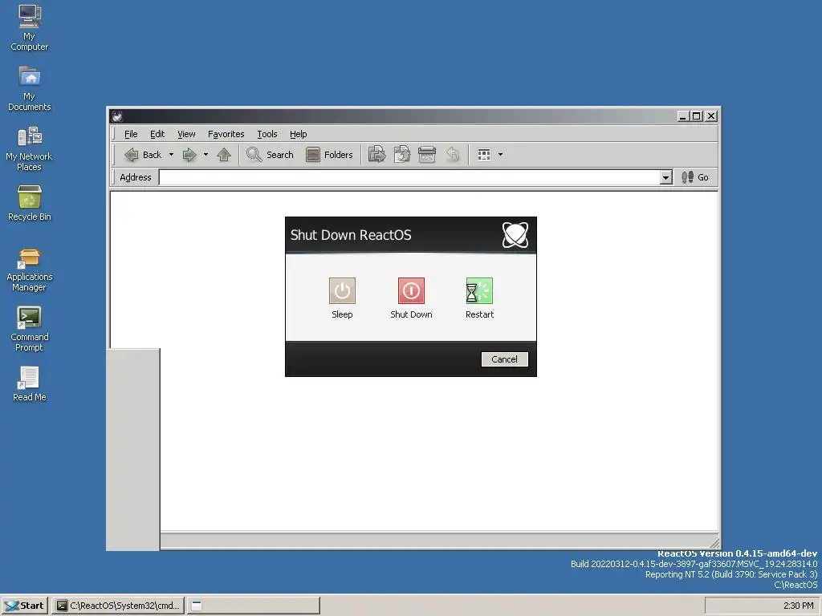Open the Edit menu
Image resolution: width=822 pixels, height=616 pixels.
click(157, 134)
